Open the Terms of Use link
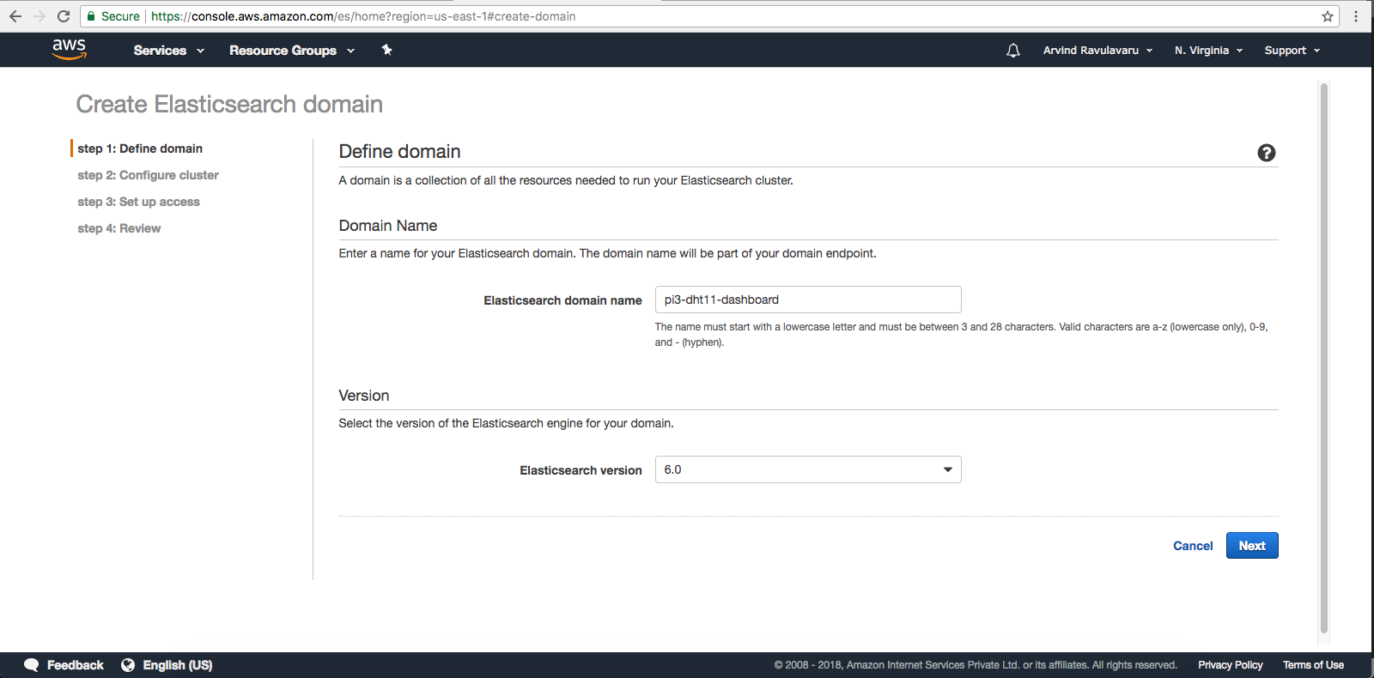The image size is (1374, 678). [x=1313, y=665]
